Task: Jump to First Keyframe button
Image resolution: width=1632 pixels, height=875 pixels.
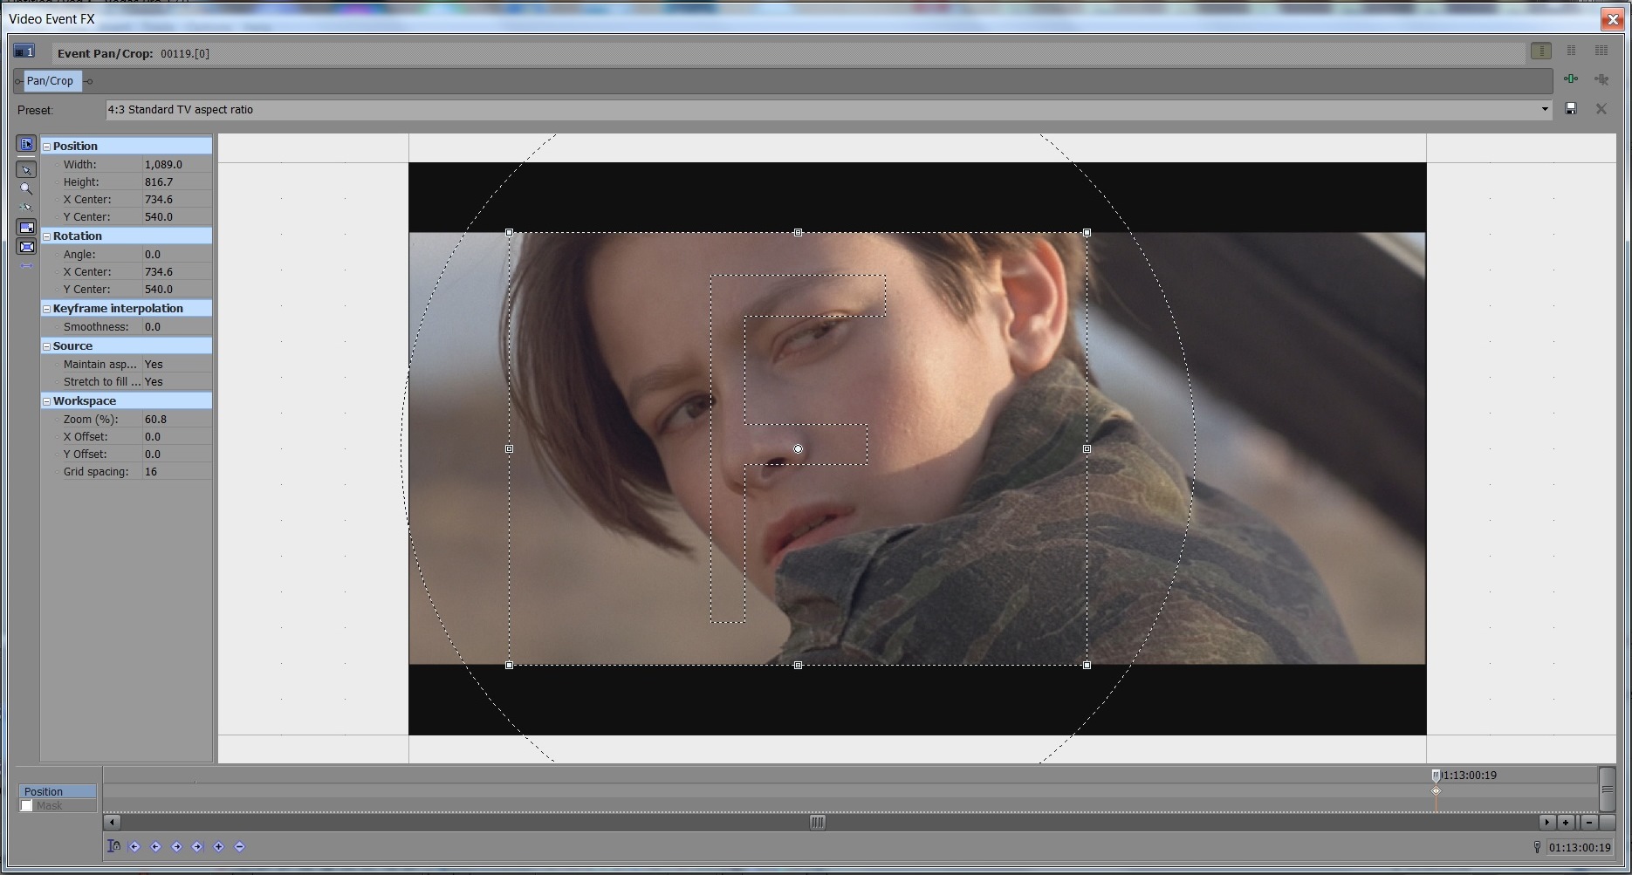Action: 134,846
